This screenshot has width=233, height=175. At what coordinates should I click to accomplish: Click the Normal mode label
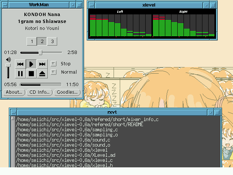pyautogui.click(x=69, y=72)
